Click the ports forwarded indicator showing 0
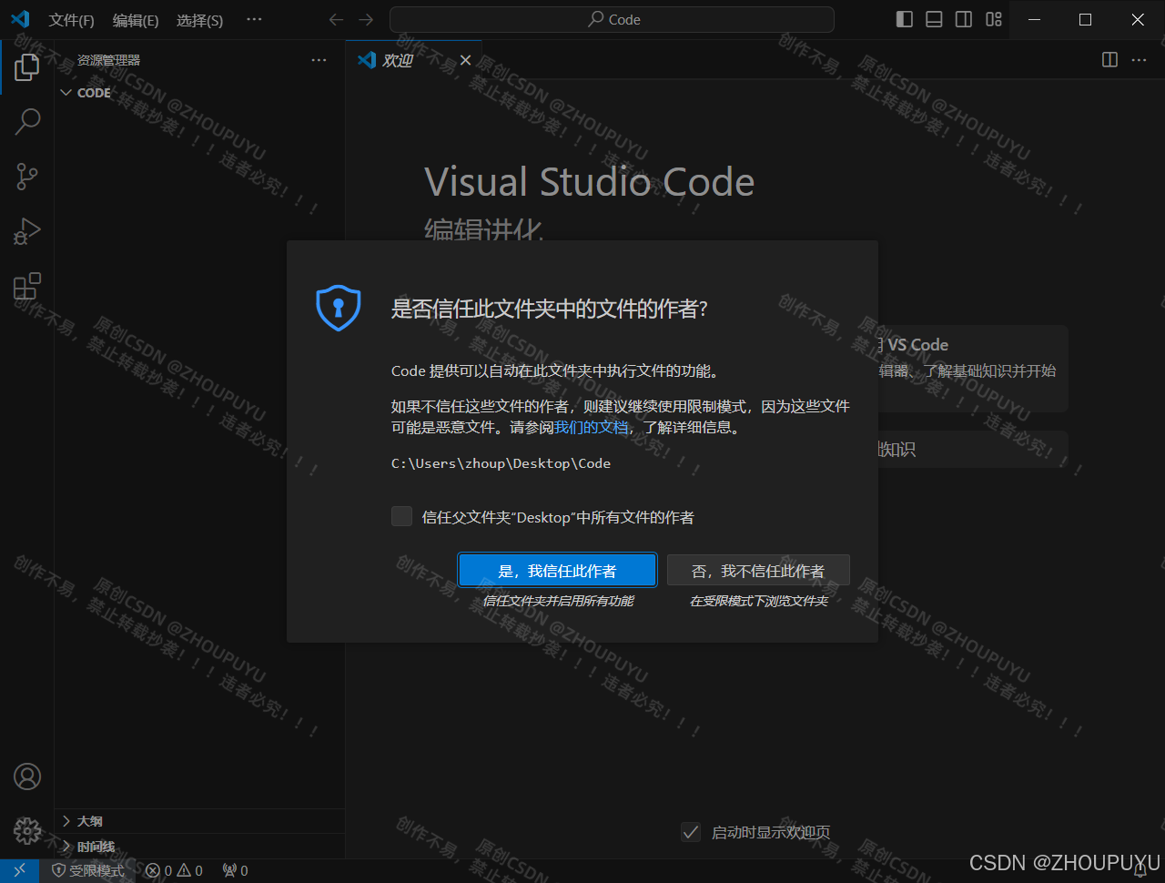The width and height of the screenshot is (1165, 883). (x=235, y=870)
